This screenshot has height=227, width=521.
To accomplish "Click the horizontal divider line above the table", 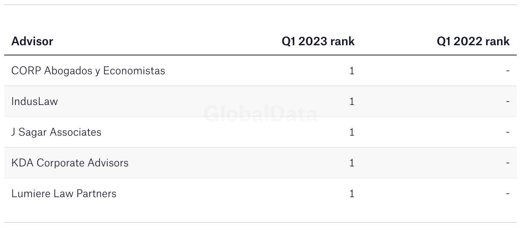I will 260,5.
